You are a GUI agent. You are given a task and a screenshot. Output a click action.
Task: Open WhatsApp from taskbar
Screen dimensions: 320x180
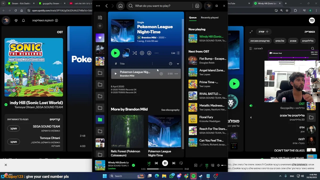tap(171, 176)
